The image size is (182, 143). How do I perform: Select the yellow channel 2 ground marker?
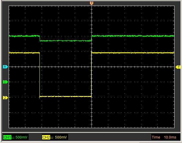[x=5, y=98]
